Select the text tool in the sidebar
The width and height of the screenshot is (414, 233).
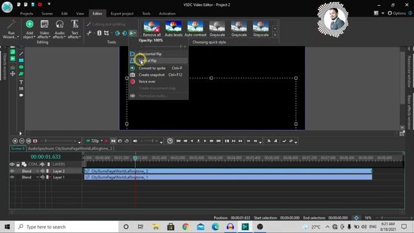(21, 82)
